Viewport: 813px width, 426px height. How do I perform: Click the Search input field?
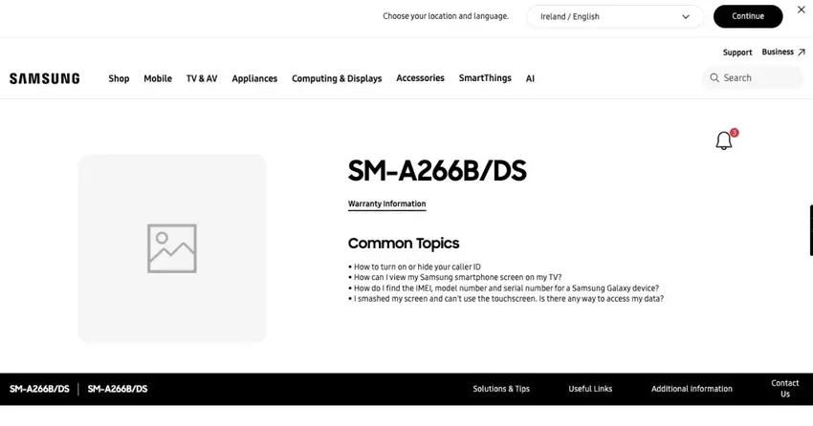[758, 78]
